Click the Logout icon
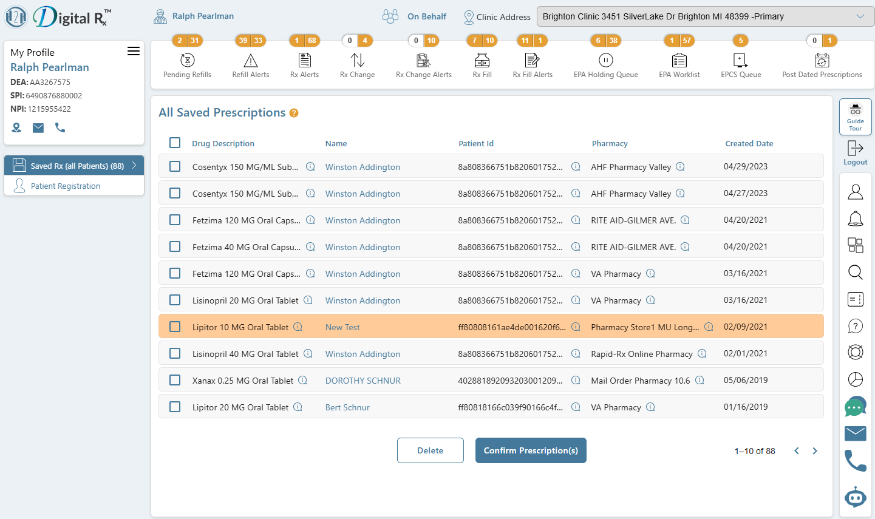The width and height of the screenshot is (875, 519). click(x=856, y=148)
